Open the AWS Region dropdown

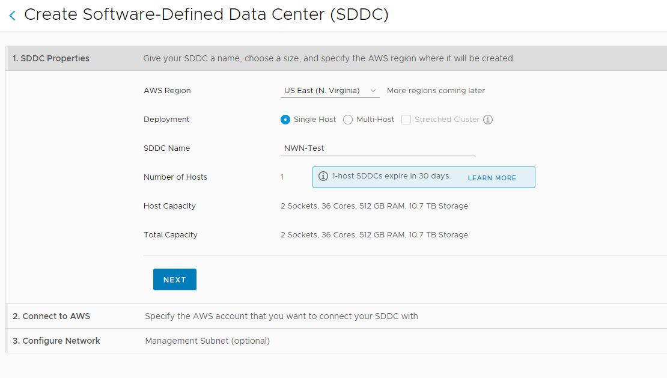pyautogui.click(x=330, y=91)
